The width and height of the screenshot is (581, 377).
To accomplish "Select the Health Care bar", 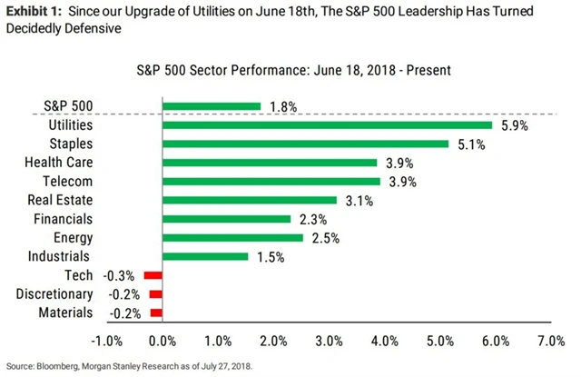I will point(270,163).
